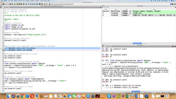This screenshot has width=176, height=99.
Task: Open Microsoft Excel from the Dock
Action: click(128, 96)
